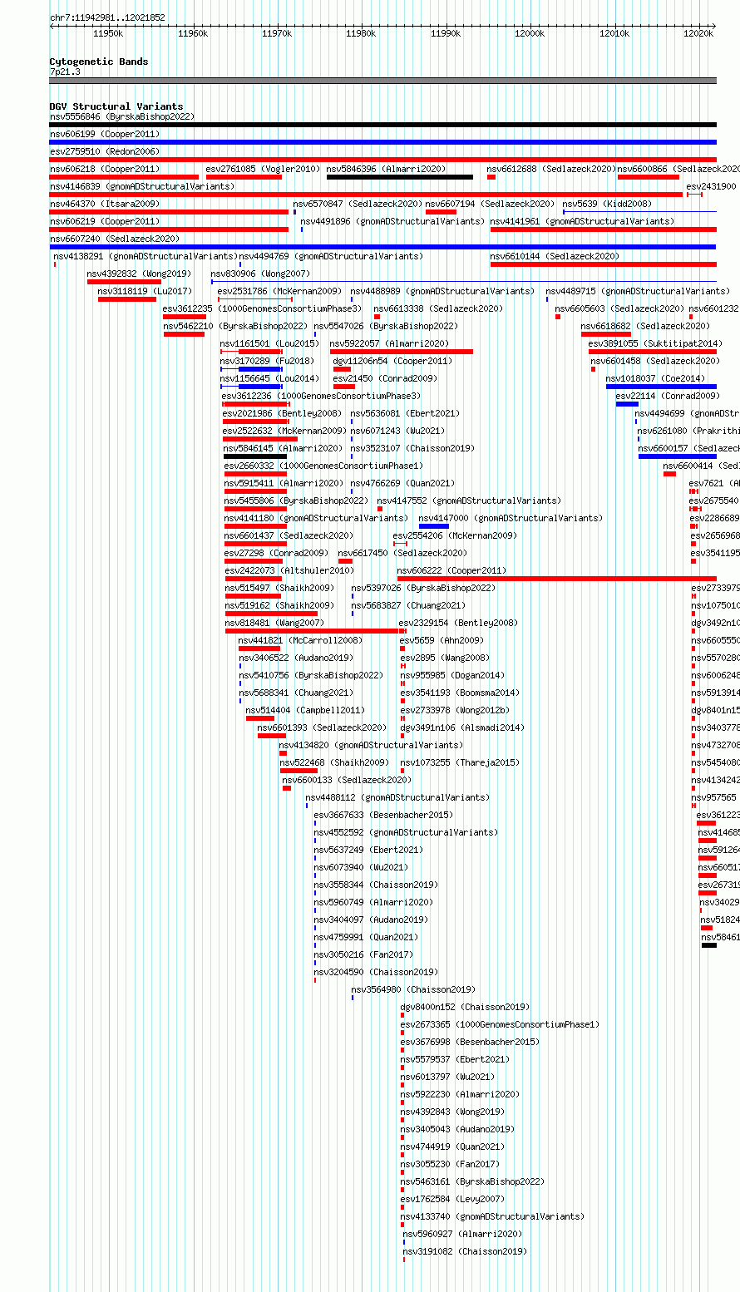The image size is (740, 1292).
Task: Select the nsv606199 (Cooper2011) label
Action: click(105, 135)
